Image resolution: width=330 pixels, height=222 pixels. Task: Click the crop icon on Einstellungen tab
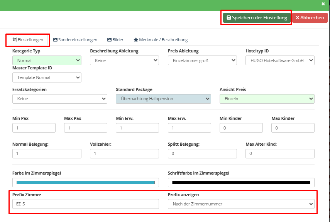point(15,40)
